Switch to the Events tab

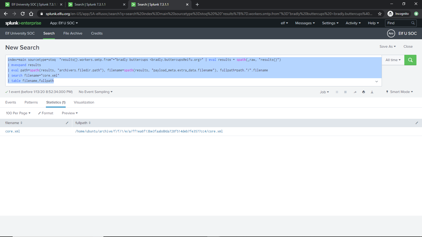(x=11, y=102)
